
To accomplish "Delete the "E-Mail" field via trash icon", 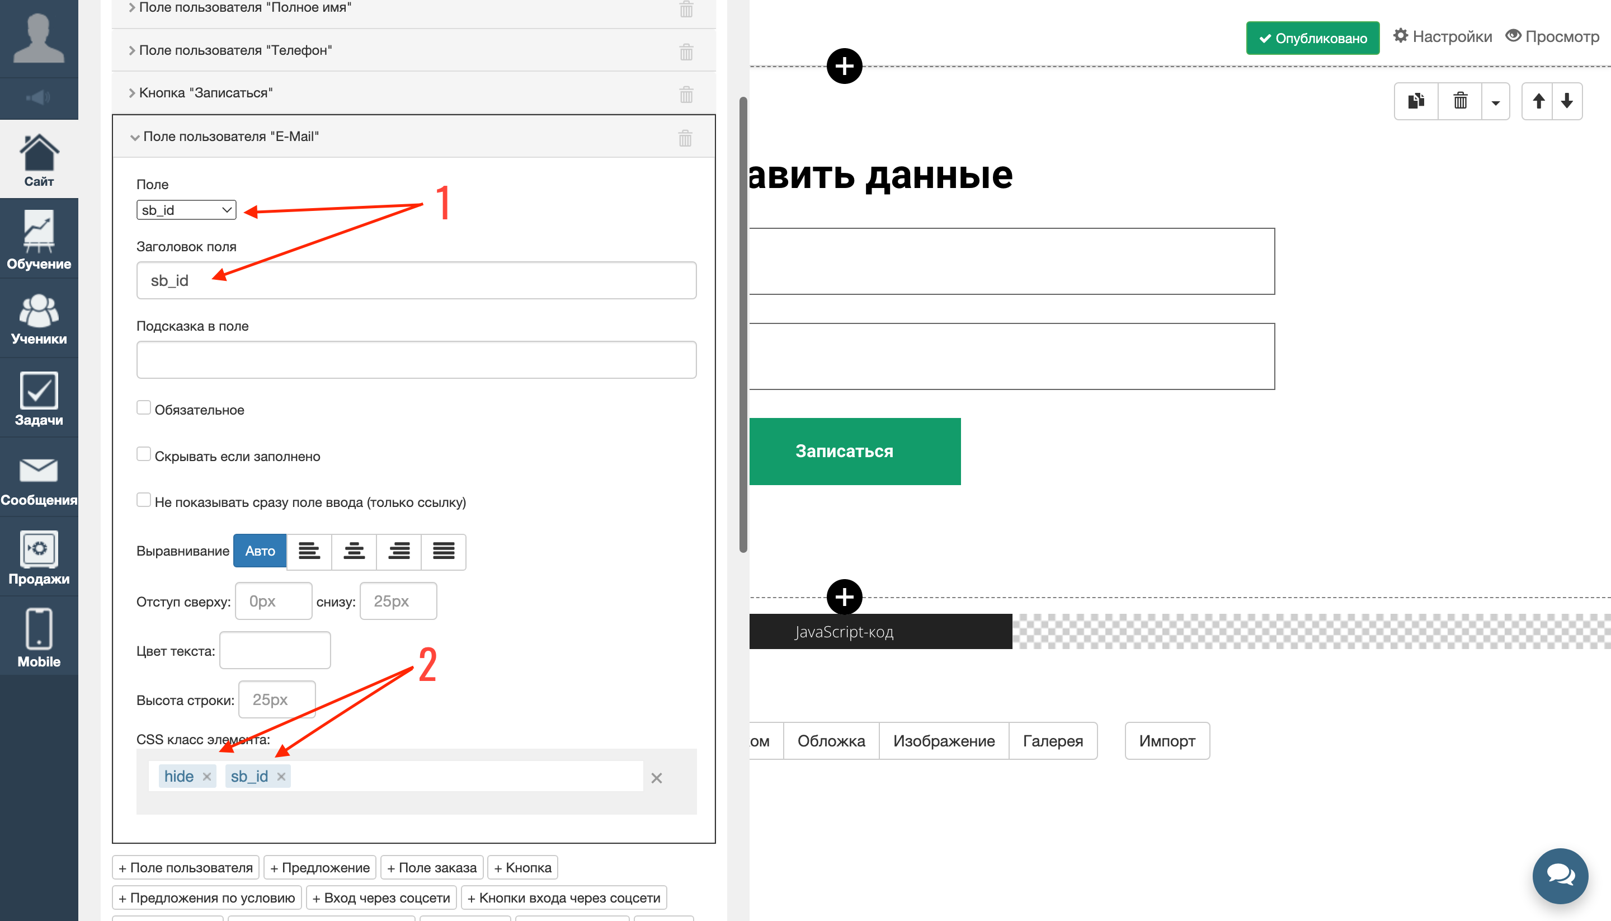I will 685,137.
